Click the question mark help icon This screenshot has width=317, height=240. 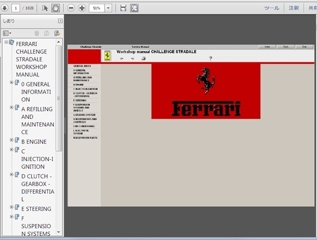point(210,59)
